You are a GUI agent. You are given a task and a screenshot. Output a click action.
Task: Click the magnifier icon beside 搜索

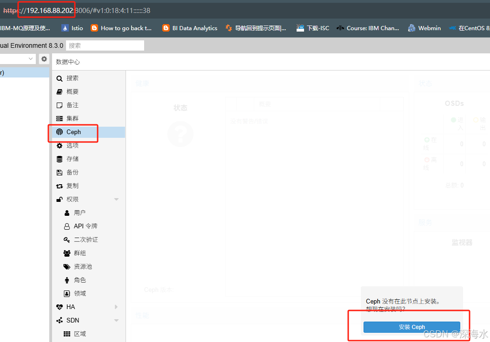(x=60, y=78)
